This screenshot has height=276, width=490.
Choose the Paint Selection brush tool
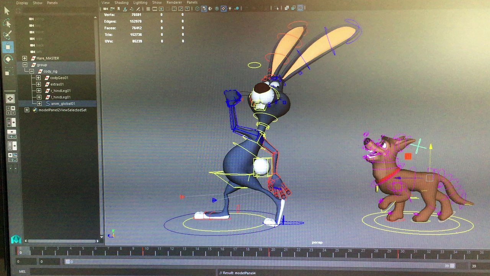click(7, 35)
